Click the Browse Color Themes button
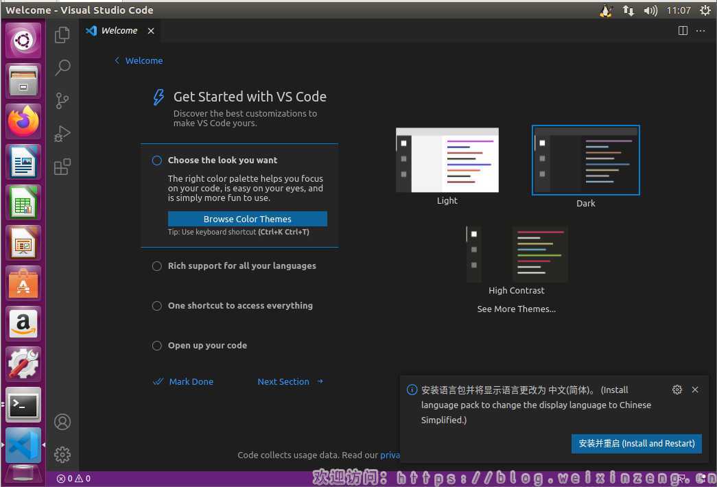 (247, 219)
